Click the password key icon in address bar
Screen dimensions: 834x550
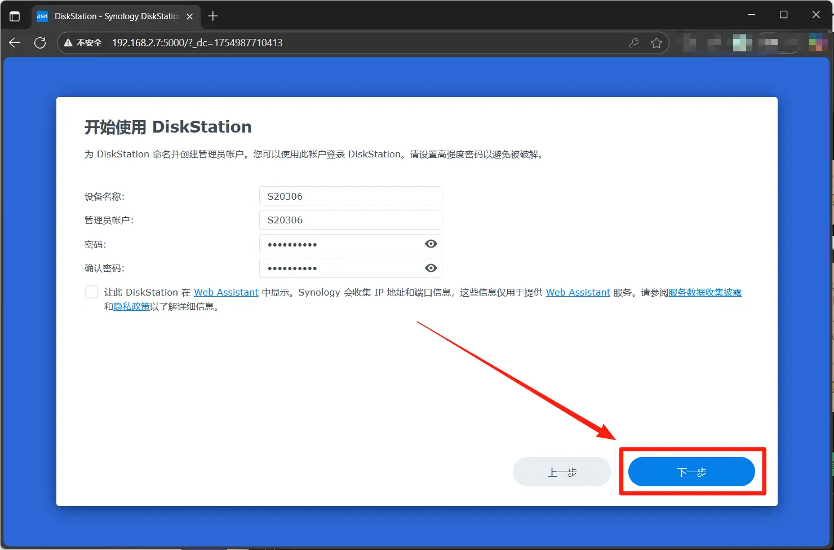pos(634,43)
